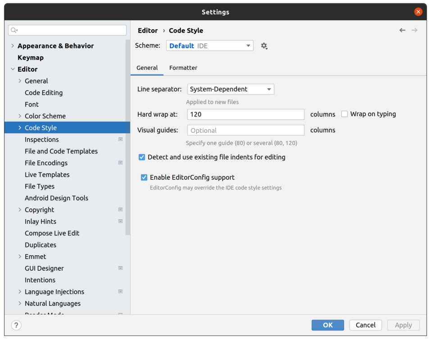Click the Visual guides input field
This screenshot has width=431, height=340.
245,130
